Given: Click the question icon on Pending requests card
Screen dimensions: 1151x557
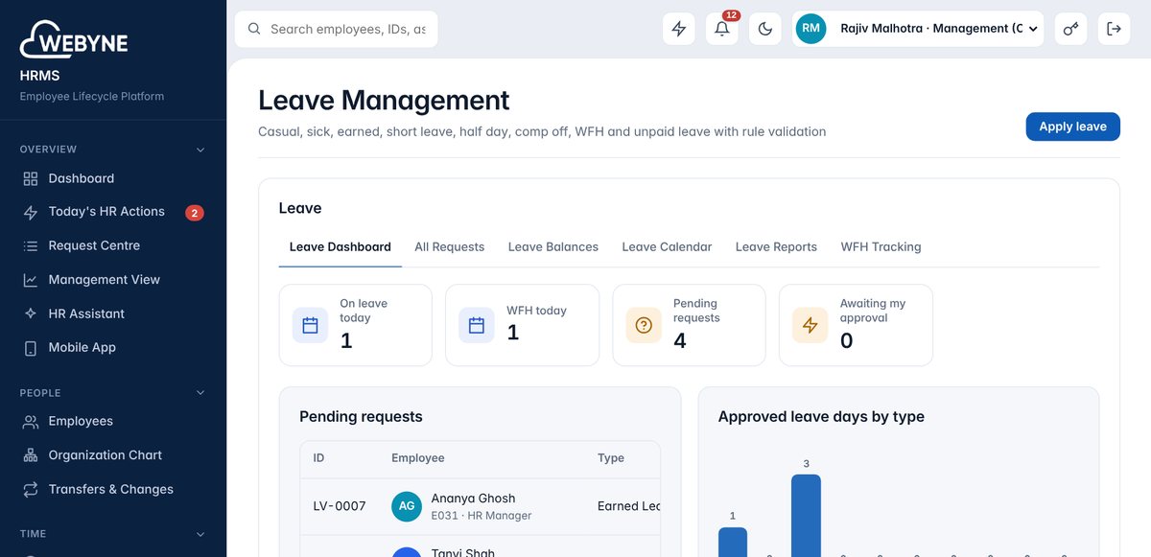Looking at the screenshot, I should point(644,325).
